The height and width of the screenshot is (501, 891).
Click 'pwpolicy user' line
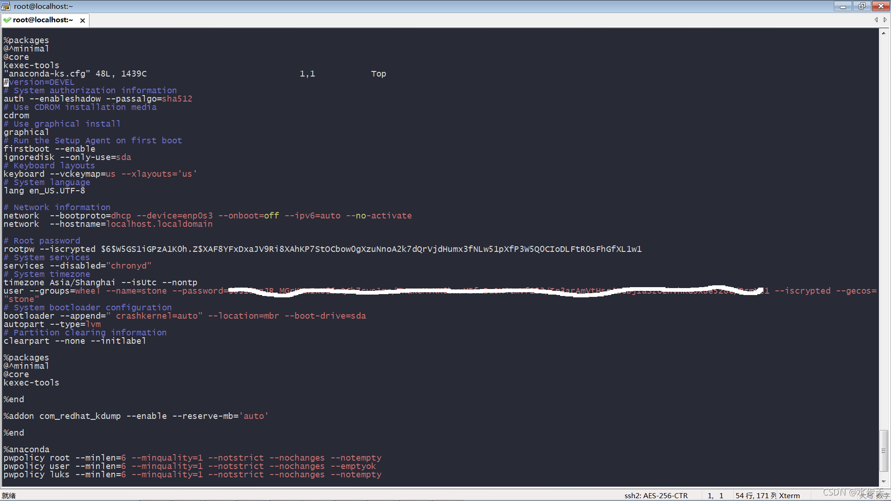tap(190, 466)
